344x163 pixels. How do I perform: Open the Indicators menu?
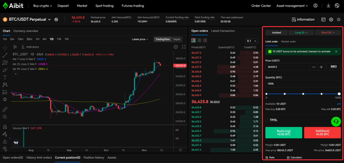[30, 47]
